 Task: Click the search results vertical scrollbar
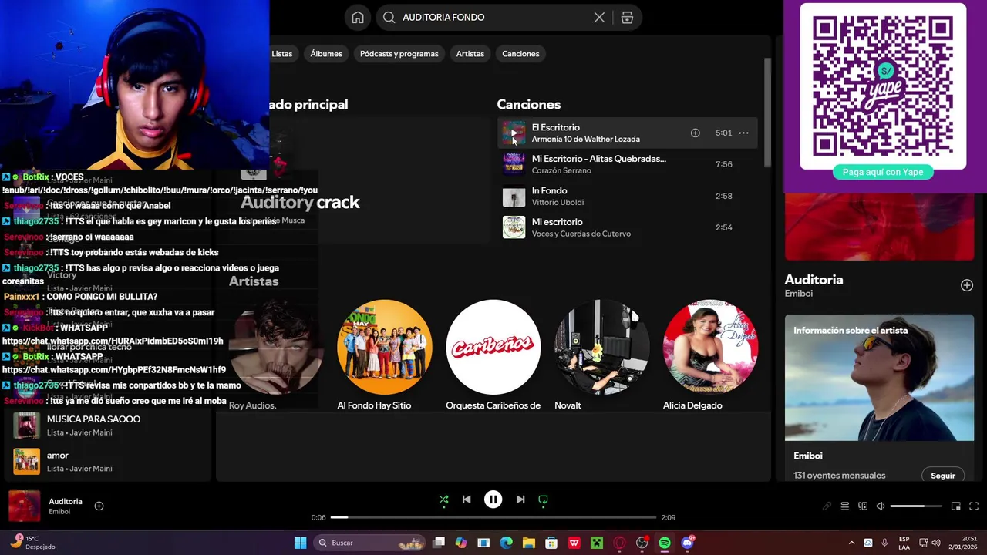click(767, 112)
